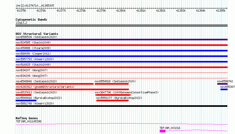Select the red bar under nsv4282922
The height and width of the screenshot is (134, 235).
coord(72,89)
